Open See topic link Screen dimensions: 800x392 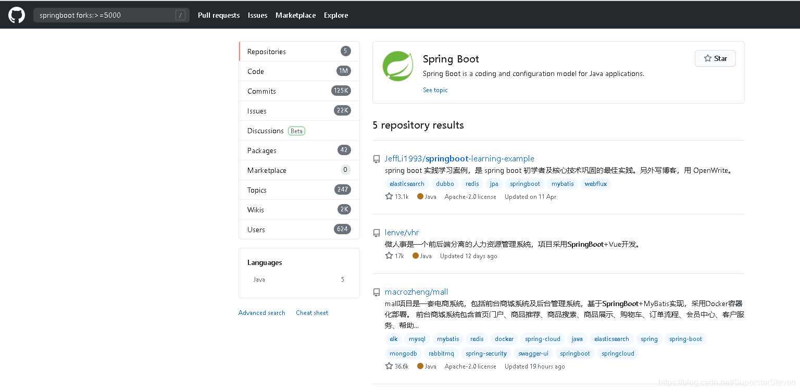[435, 90]
